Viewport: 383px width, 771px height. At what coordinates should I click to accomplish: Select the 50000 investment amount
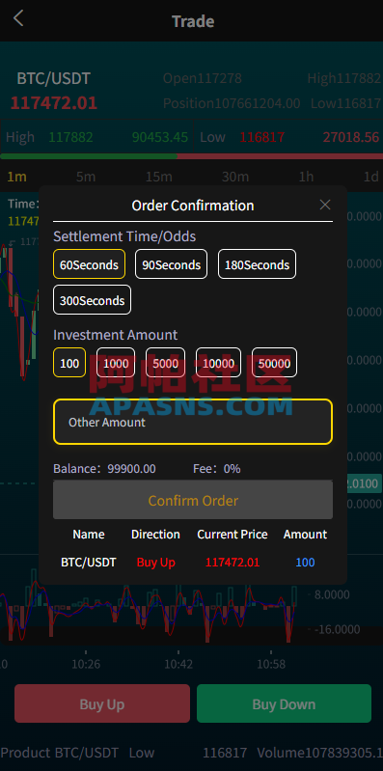[x=274, y=363]
